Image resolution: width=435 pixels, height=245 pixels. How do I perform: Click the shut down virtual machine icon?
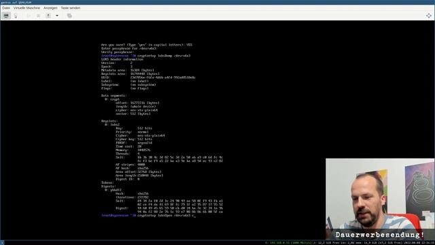click(x=48, y=16)
